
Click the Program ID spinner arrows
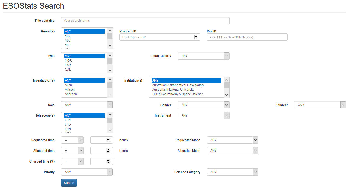(x=196, y=37)
